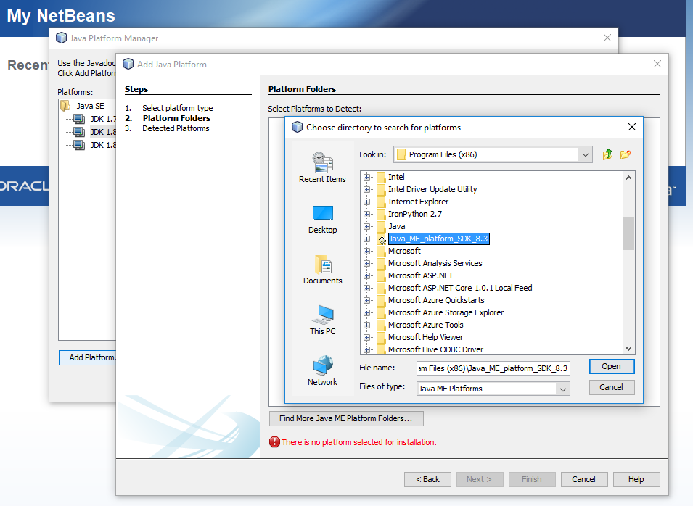This screenshot has width=693, height=506.
Task: Select the Microsoft Azure Storage Explorer folder
Action: [446, 312]
